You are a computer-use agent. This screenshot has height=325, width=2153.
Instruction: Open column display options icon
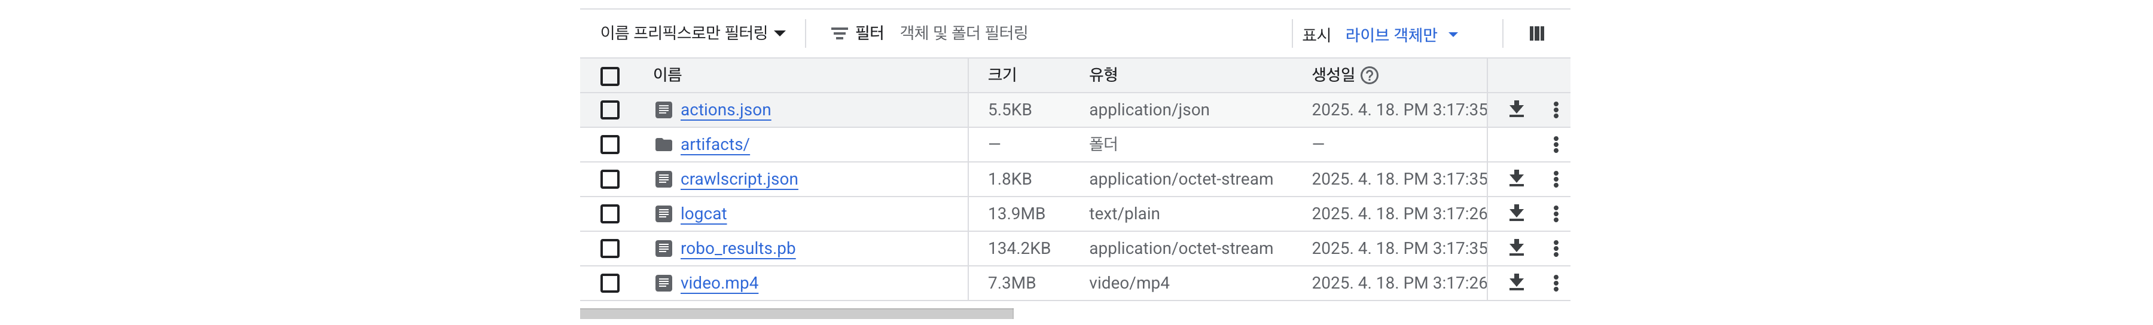point(1536,33)
